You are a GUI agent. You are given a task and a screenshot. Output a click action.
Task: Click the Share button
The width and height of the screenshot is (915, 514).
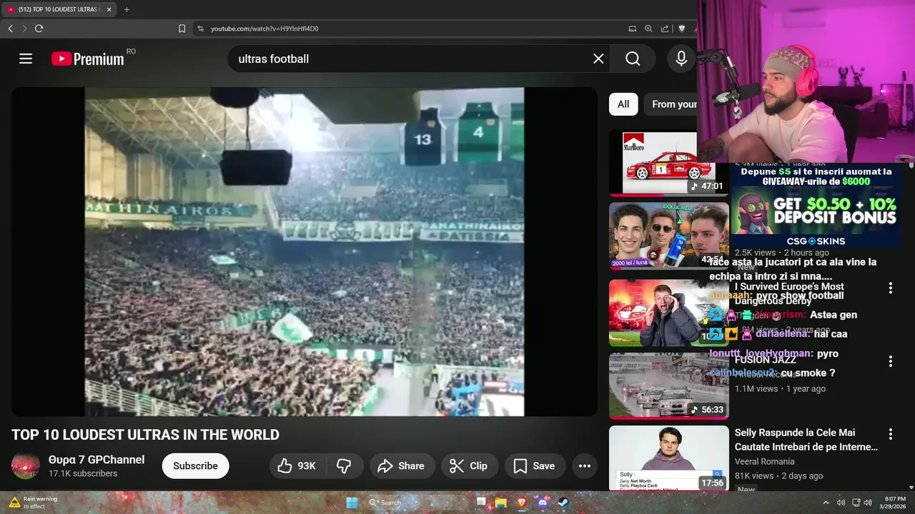401,466
